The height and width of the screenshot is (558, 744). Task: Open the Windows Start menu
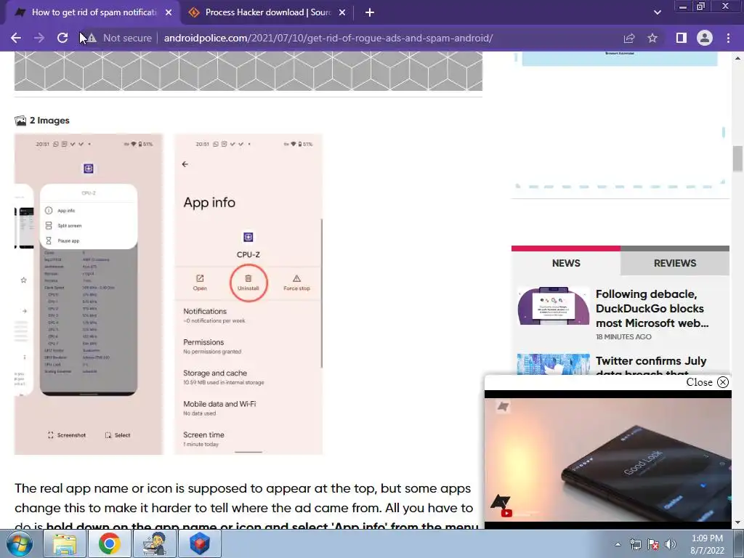(18, 543)
